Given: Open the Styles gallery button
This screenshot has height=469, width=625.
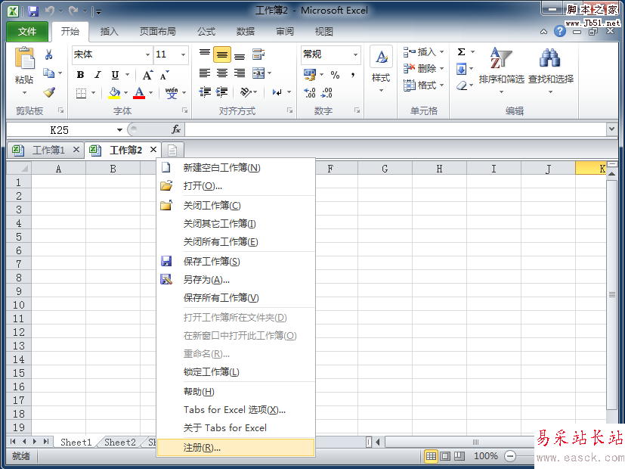Looking at the screenshot, I should click(381, 70).
